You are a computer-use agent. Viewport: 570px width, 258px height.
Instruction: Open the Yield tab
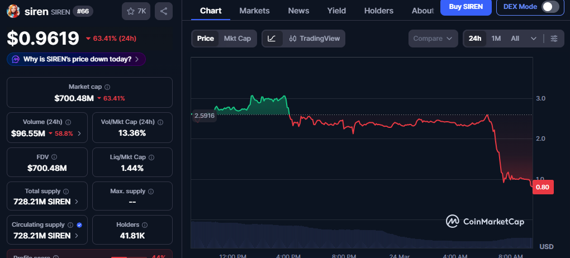pyautogui.click(x=336, y=11)
